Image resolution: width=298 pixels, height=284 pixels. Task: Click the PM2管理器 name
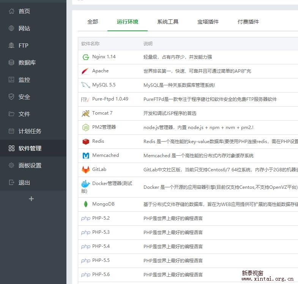coord(104,127)
